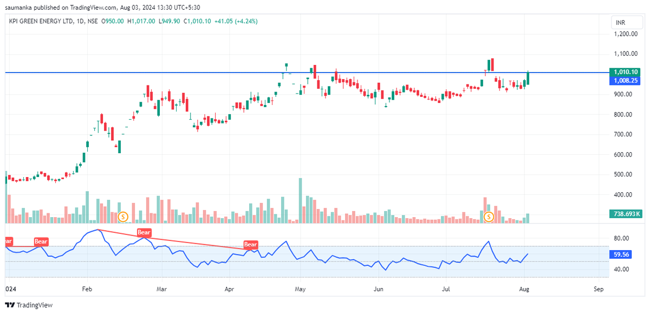Select the tallest volume bar in early May
The image size is (650, 314).
pos(301,200)
